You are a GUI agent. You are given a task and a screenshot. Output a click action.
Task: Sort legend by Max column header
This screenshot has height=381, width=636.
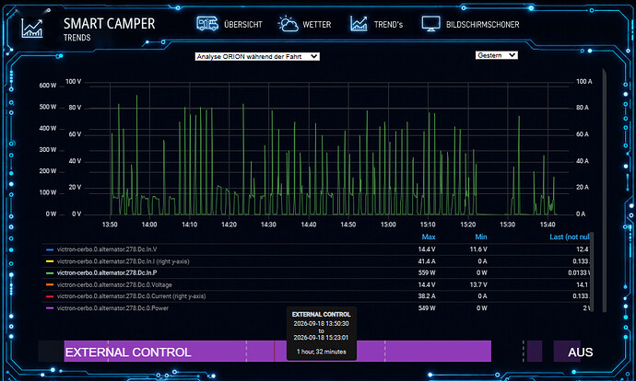click(x=429, y=237)
